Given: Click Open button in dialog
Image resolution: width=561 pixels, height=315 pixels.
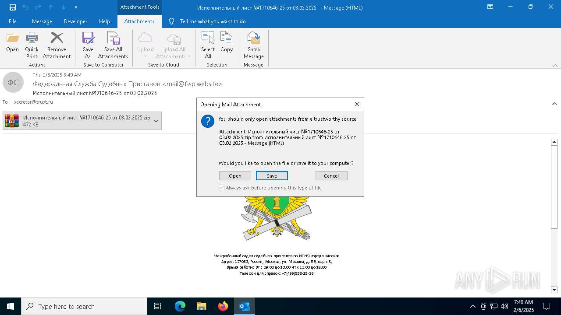Looking at the screenshot, I should [235, 175].
